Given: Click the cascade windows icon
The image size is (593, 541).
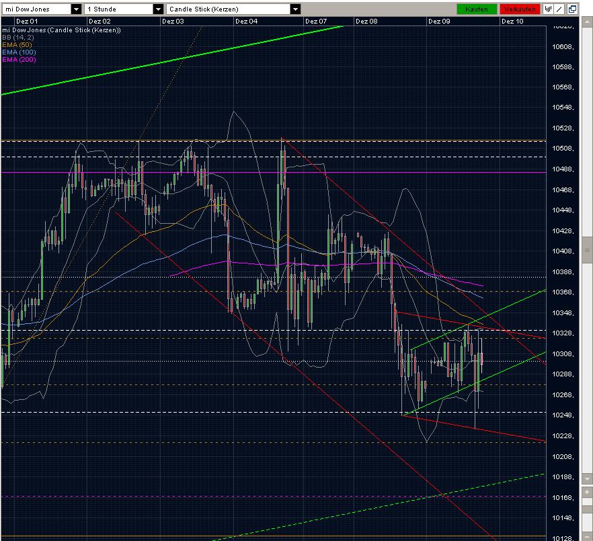Looking at the screenshot, I should click(x=571, y=9).
